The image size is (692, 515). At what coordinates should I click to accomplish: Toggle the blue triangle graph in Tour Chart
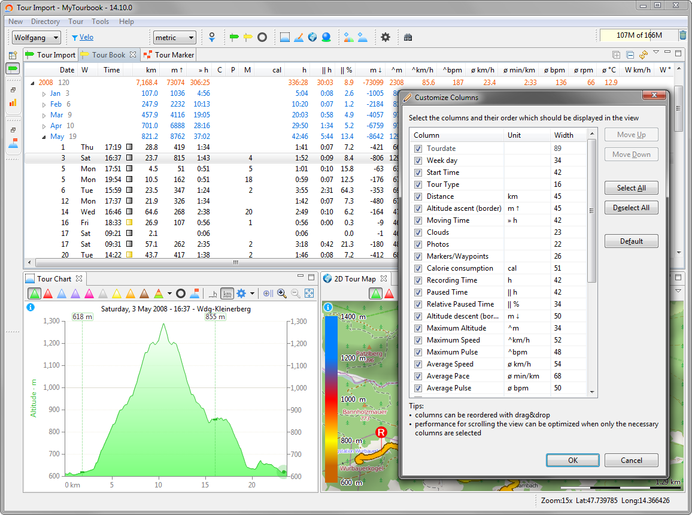(62, 293)
